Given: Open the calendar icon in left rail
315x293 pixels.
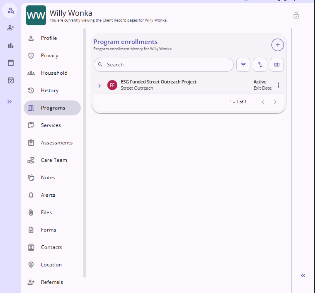Looking at the screenshot, I should click(11, 63).
